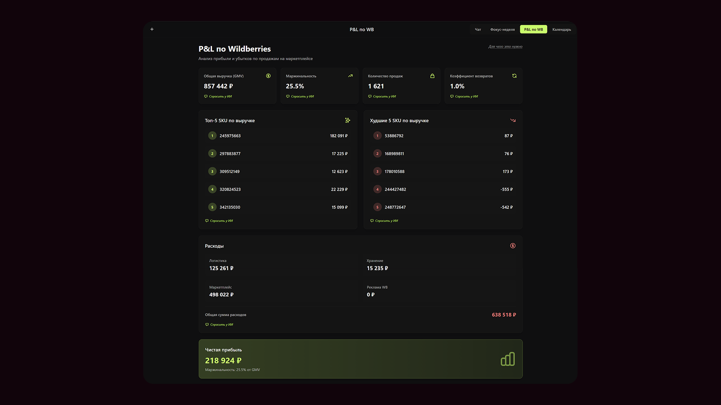Select top SKU row 245975663
Screen dimensions: 721x405
pos(278,136)
